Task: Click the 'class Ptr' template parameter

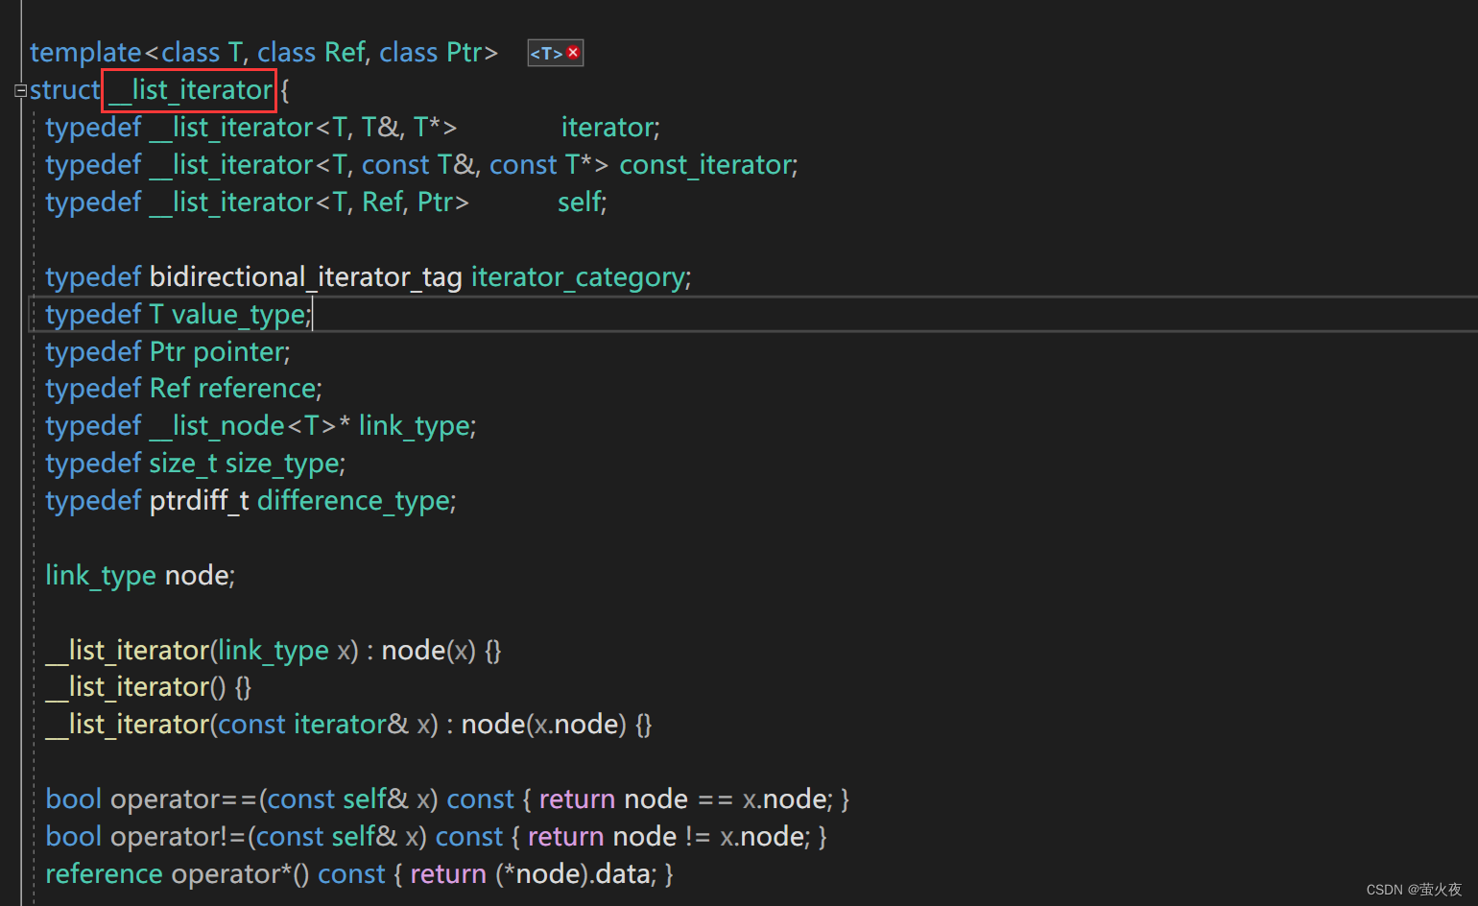Action: pos(431,53)
